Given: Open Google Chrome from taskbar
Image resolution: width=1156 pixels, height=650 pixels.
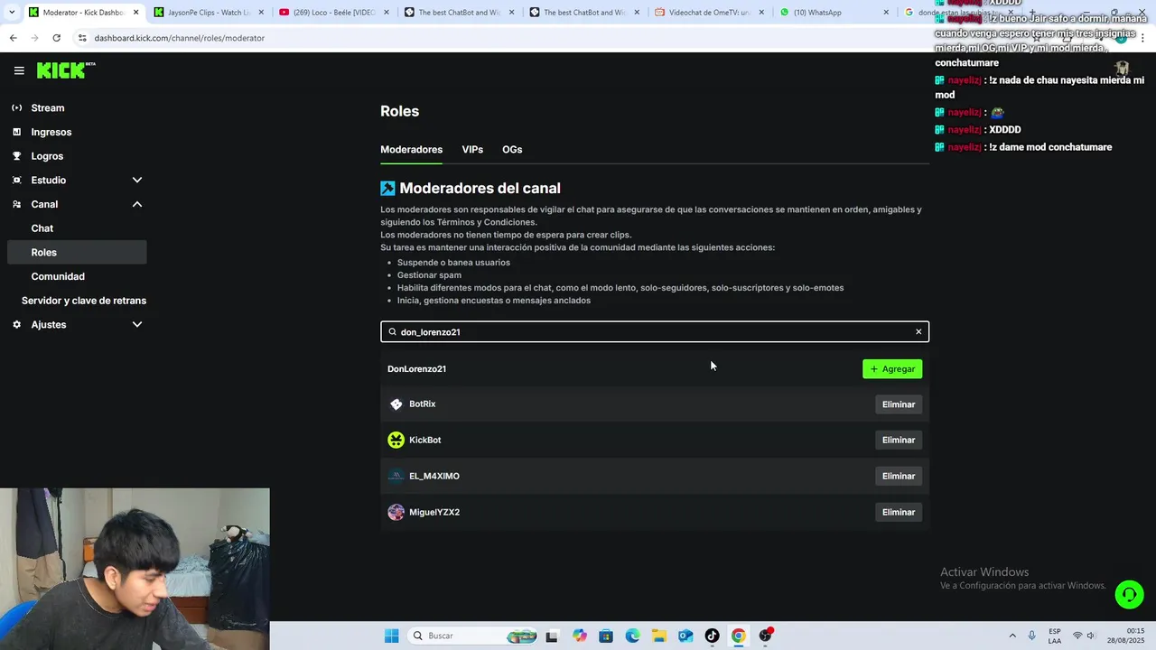Looking at the screenshot, I should click(x=739, y=636).
